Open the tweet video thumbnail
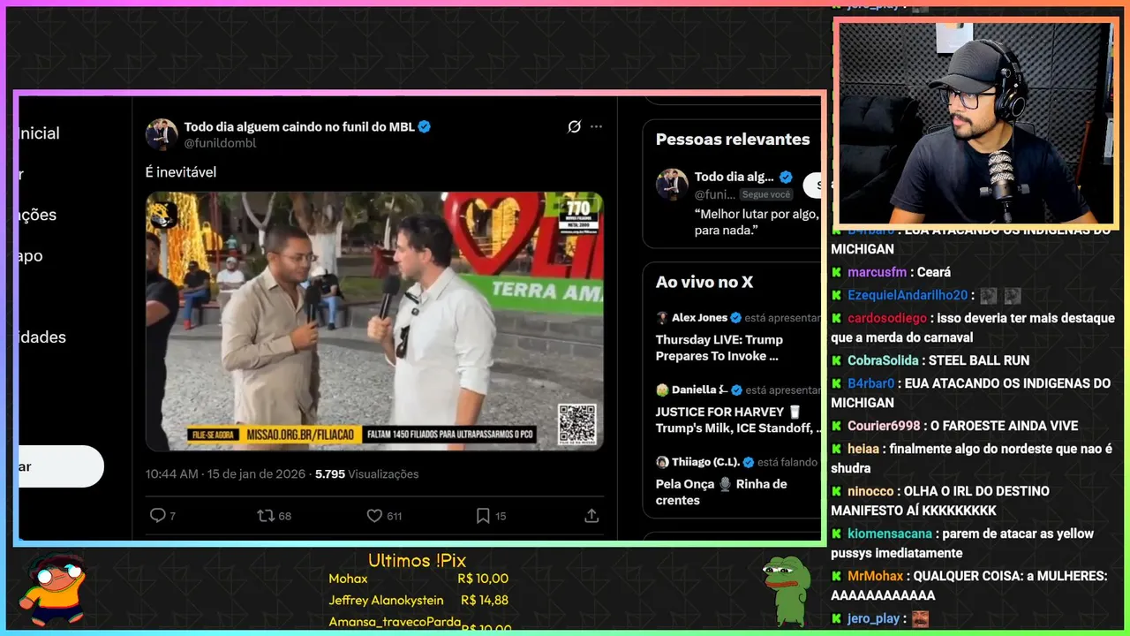This screenshot has height=636, width=1130. [374, 322]
